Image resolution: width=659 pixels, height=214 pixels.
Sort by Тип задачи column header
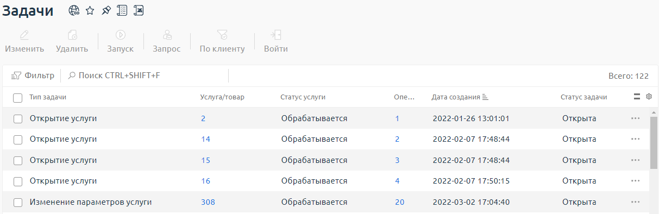tap(48, 97)
